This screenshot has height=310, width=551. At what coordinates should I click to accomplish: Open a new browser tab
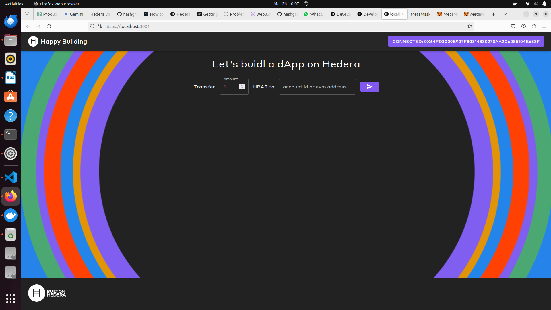494,14
